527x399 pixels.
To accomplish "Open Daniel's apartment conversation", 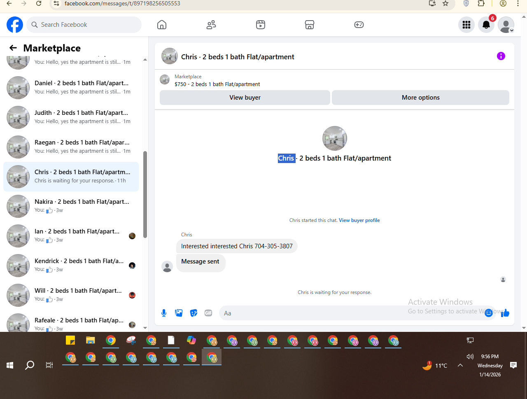I will tap(71, 87).
